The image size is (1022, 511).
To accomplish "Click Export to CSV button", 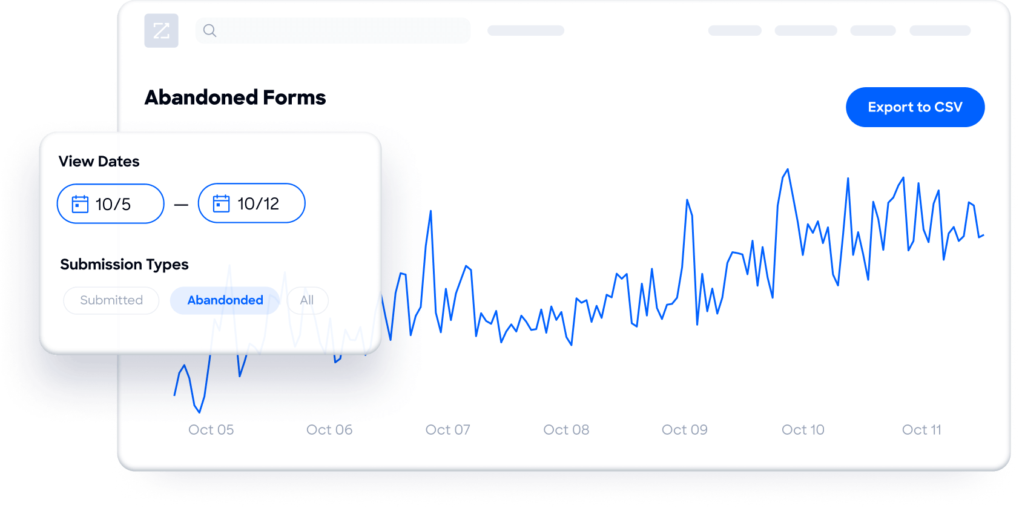I will (915, 107).
